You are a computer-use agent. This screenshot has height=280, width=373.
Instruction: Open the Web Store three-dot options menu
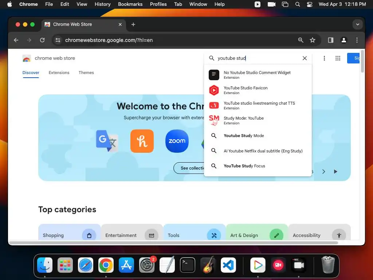point(324,58)
